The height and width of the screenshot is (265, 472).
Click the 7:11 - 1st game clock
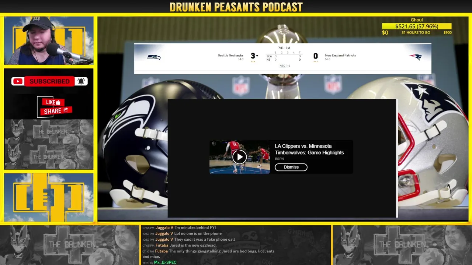pos(284,48)
